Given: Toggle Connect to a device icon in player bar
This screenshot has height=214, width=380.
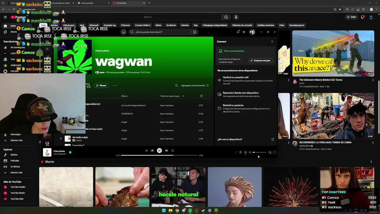Looking at the screenshot, I should (x=245, y=152).
